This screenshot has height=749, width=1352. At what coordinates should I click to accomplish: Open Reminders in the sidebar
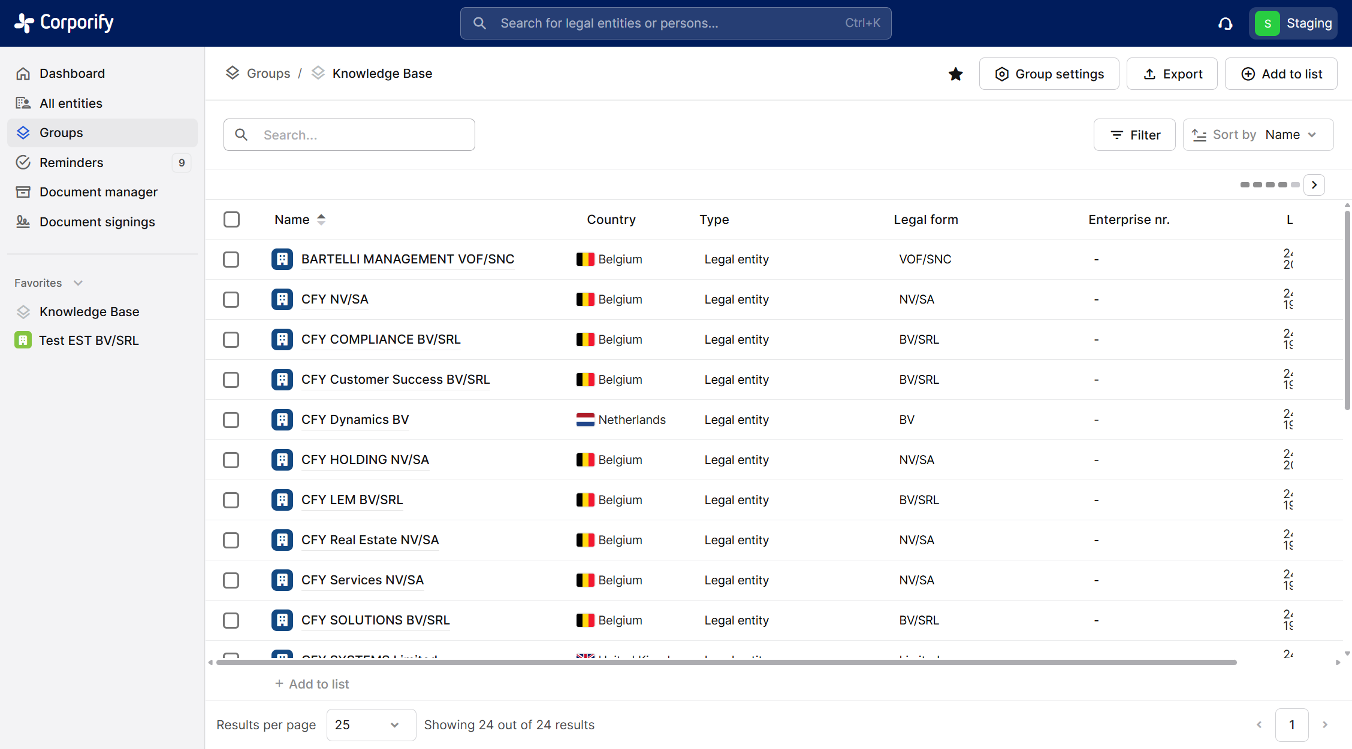tap(71, 162)
